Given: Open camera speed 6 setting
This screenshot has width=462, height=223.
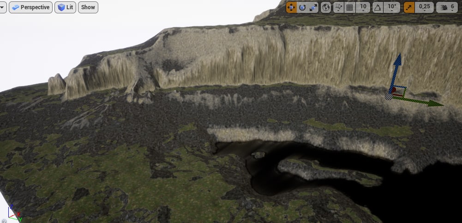Looking at the screenshot, I should tap(447, 7).
